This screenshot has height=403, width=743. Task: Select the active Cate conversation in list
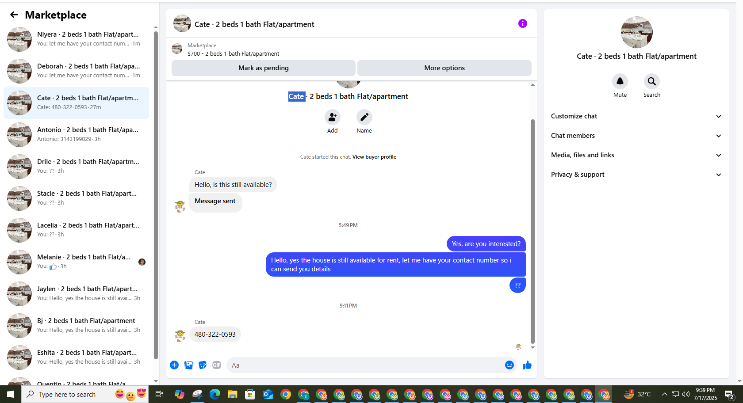click(x=76, y=103)
